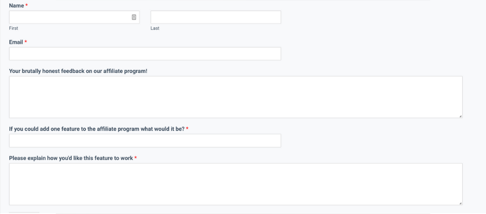
Task: Click the "Name" field label
Action: (17, 5)
